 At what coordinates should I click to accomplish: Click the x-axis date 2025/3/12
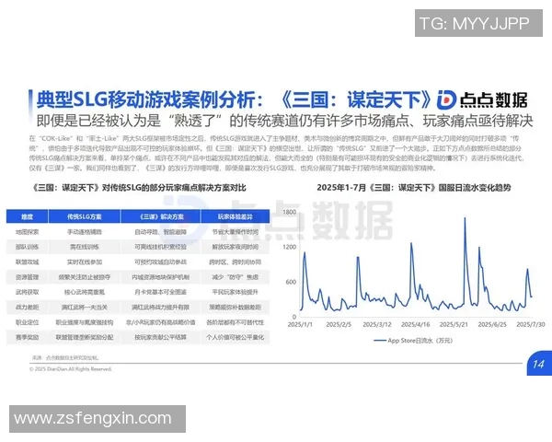(377, 324)
